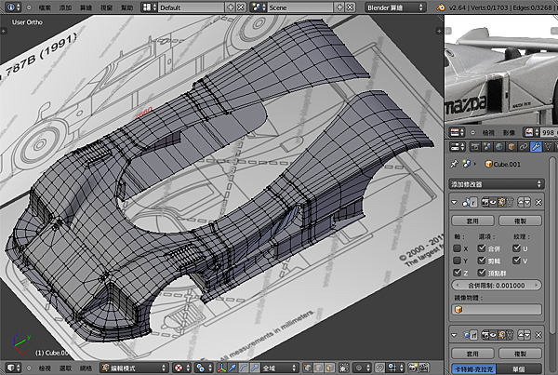Collapse the Mirror modifier panel
This screenshot has width=558, height=375.
click(x=454, y=202)
